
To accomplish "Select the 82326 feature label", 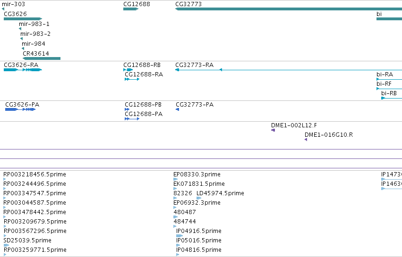I will [182, 193].
